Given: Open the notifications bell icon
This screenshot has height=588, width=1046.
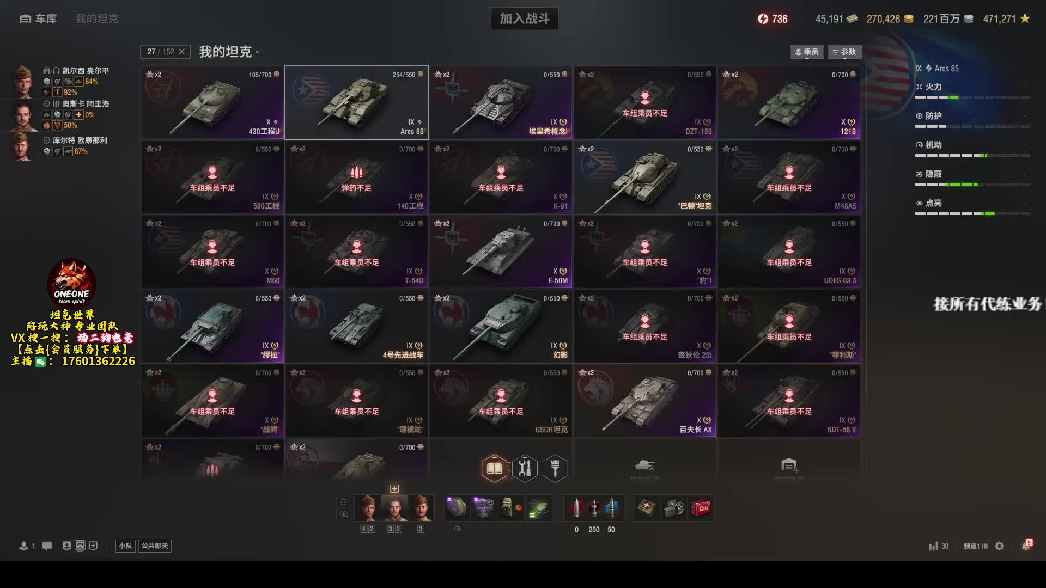Looking at the screenshot, I should [x=1026, y=545].
